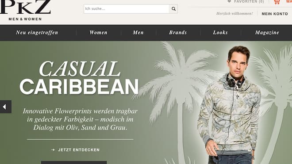Open the Neu eingetroffen menu
The height and width of the screenshot is (164, 292).
tap(37, 33)
